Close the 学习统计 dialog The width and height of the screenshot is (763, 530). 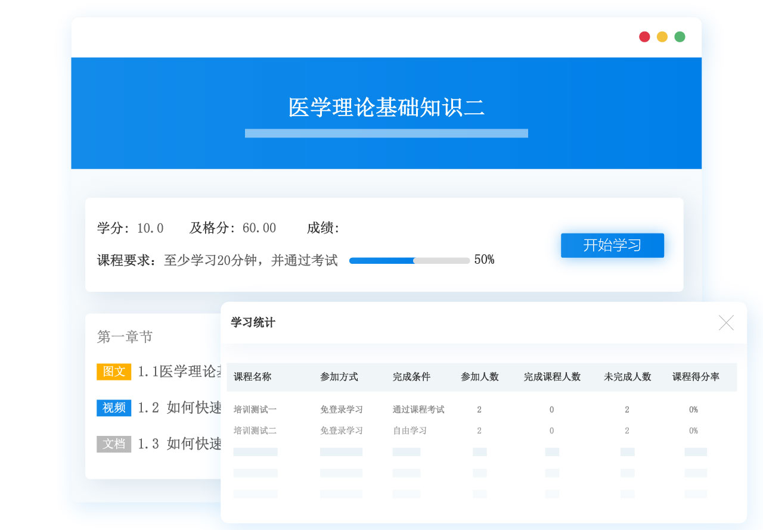[x=726, y=323]
